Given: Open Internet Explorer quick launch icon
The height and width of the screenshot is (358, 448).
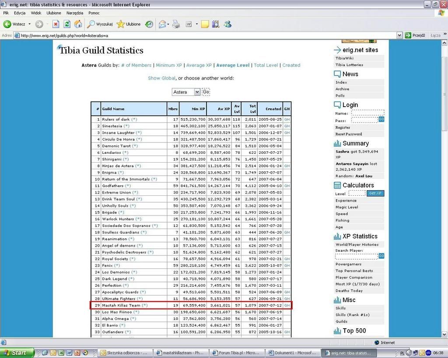Looking at the screenshot, I should 45,353.
